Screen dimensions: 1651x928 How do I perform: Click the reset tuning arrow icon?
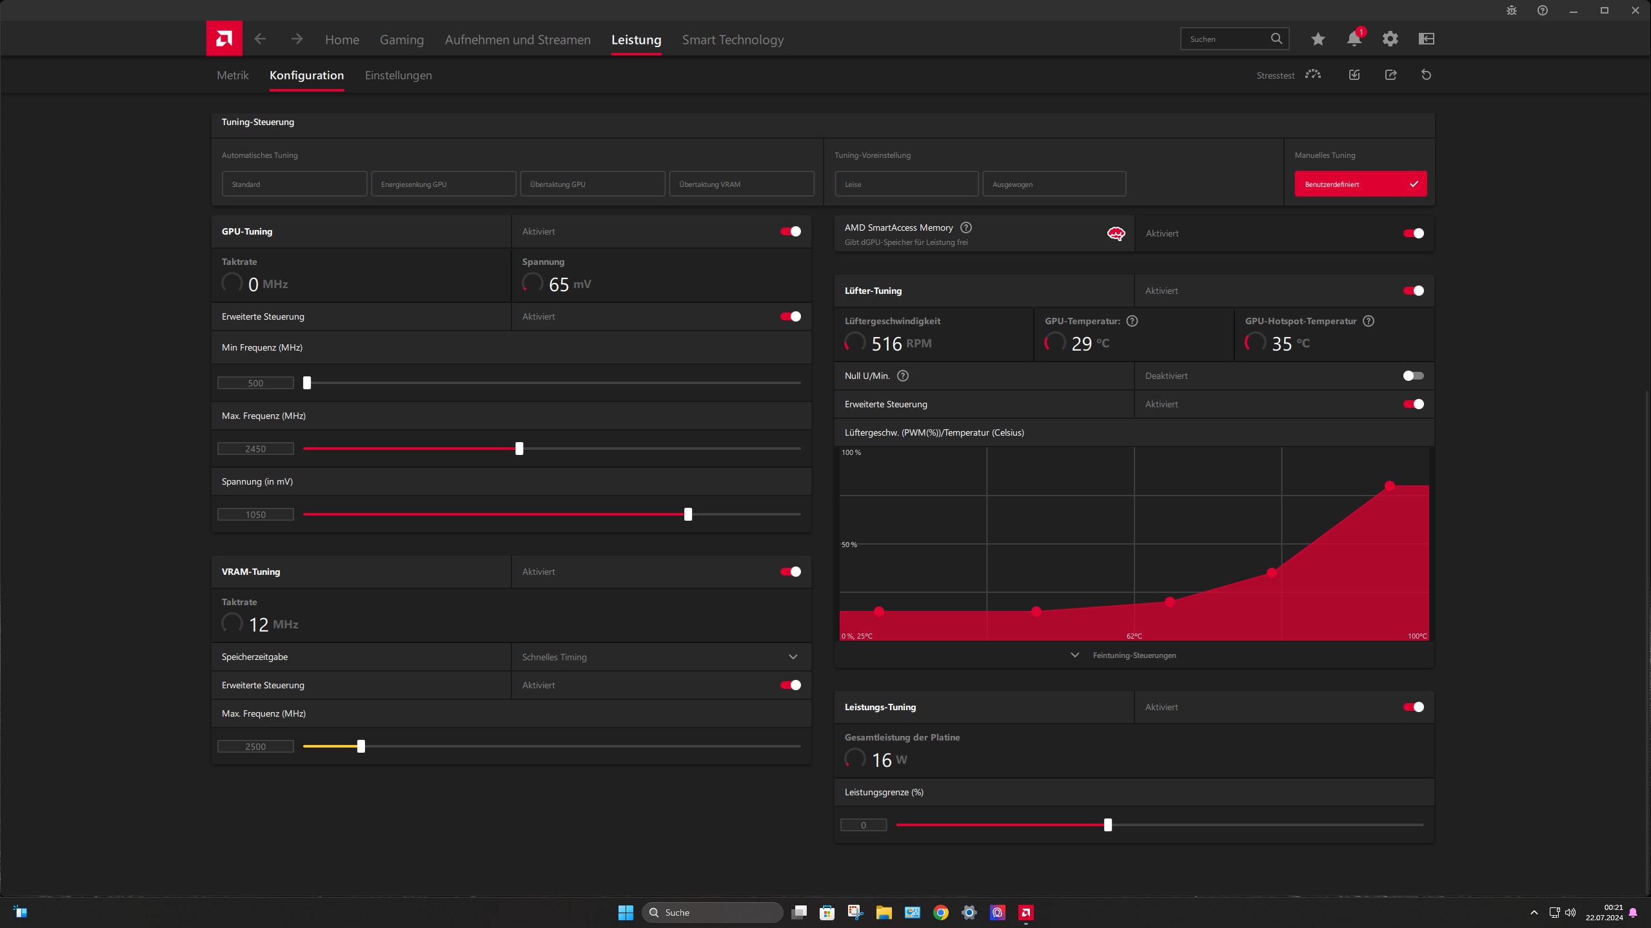tap(1426, 75)
